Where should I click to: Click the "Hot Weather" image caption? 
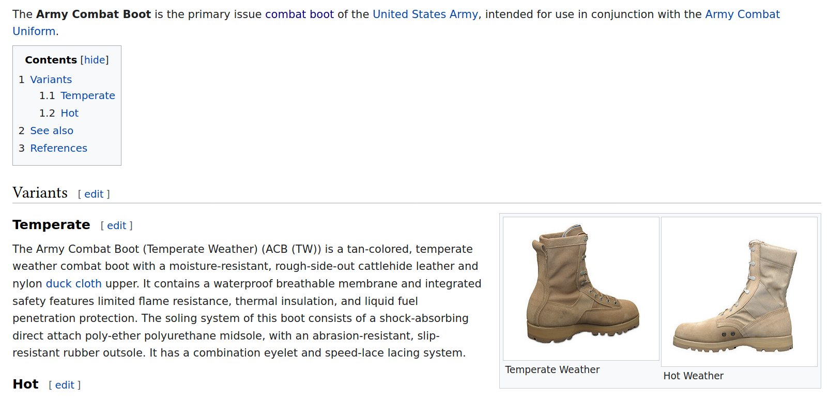(x=693, y=376)
